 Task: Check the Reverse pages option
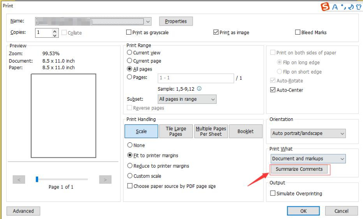pos(130,108)
